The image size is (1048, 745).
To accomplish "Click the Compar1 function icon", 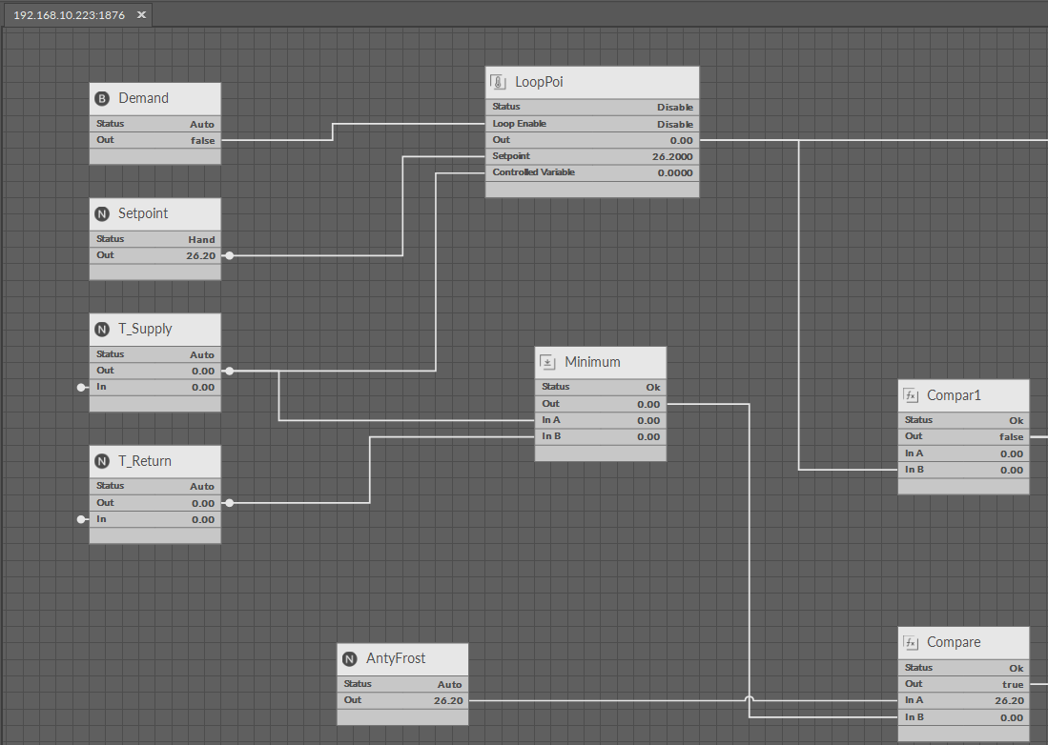I will (x=912, y=394).
